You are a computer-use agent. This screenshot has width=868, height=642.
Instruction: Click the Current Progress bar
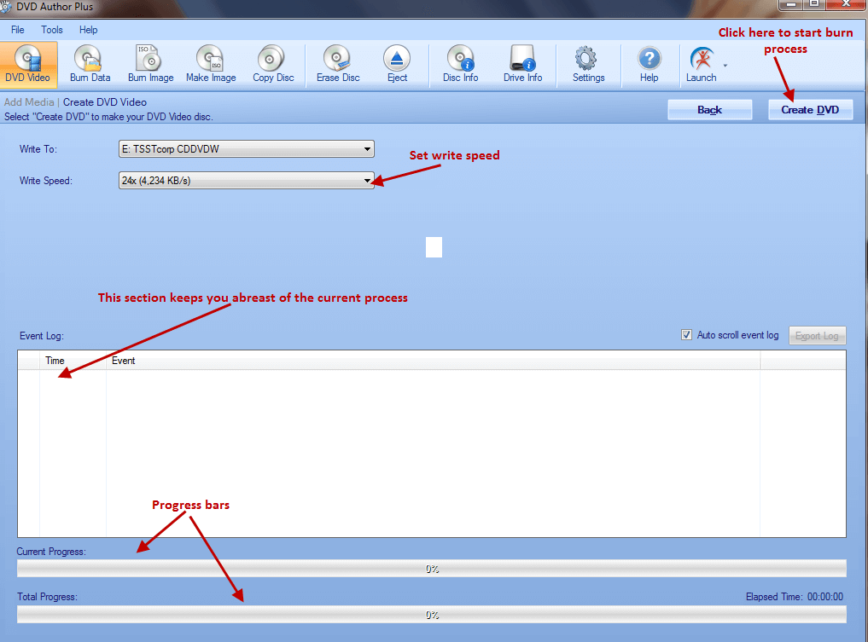tap(432, 569)
